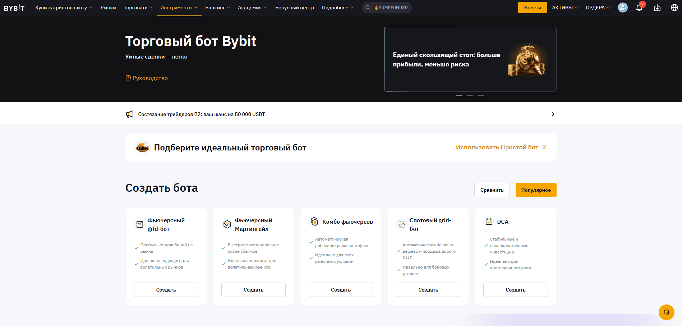Click the Комбо фьючерсов title
682x326 pixels.
coord(347,222)
